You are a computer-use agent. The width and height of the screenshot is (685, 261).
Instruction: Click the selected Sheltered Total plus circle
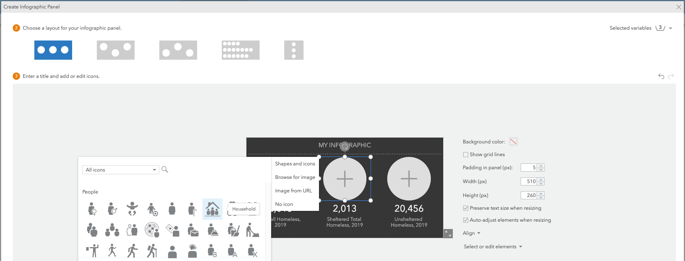tap(345, 178)
